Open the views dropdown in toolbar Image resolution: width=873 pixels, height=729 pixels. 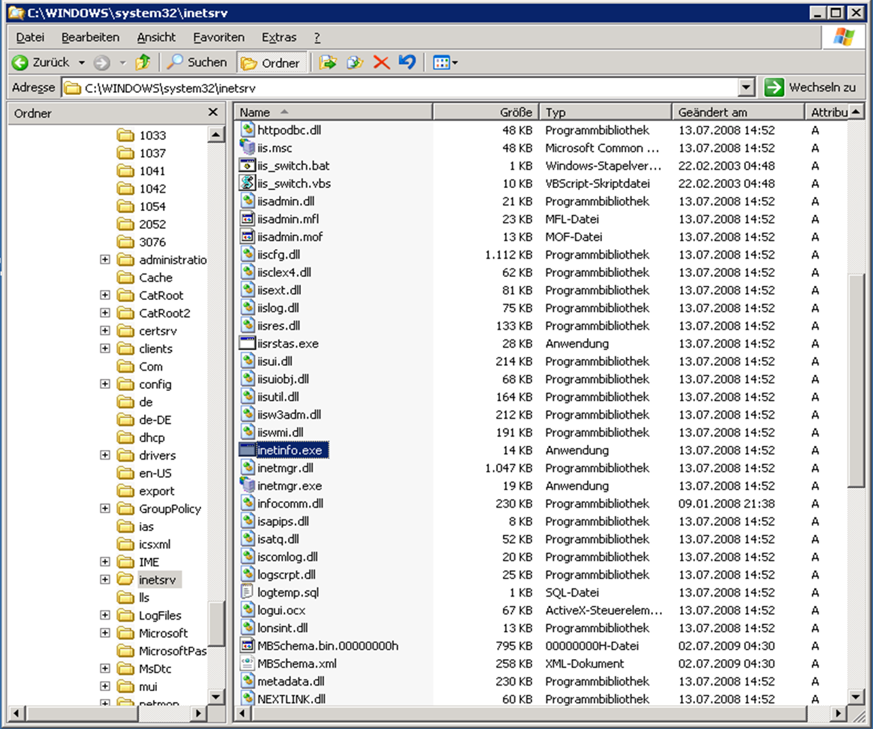point(445,62)
